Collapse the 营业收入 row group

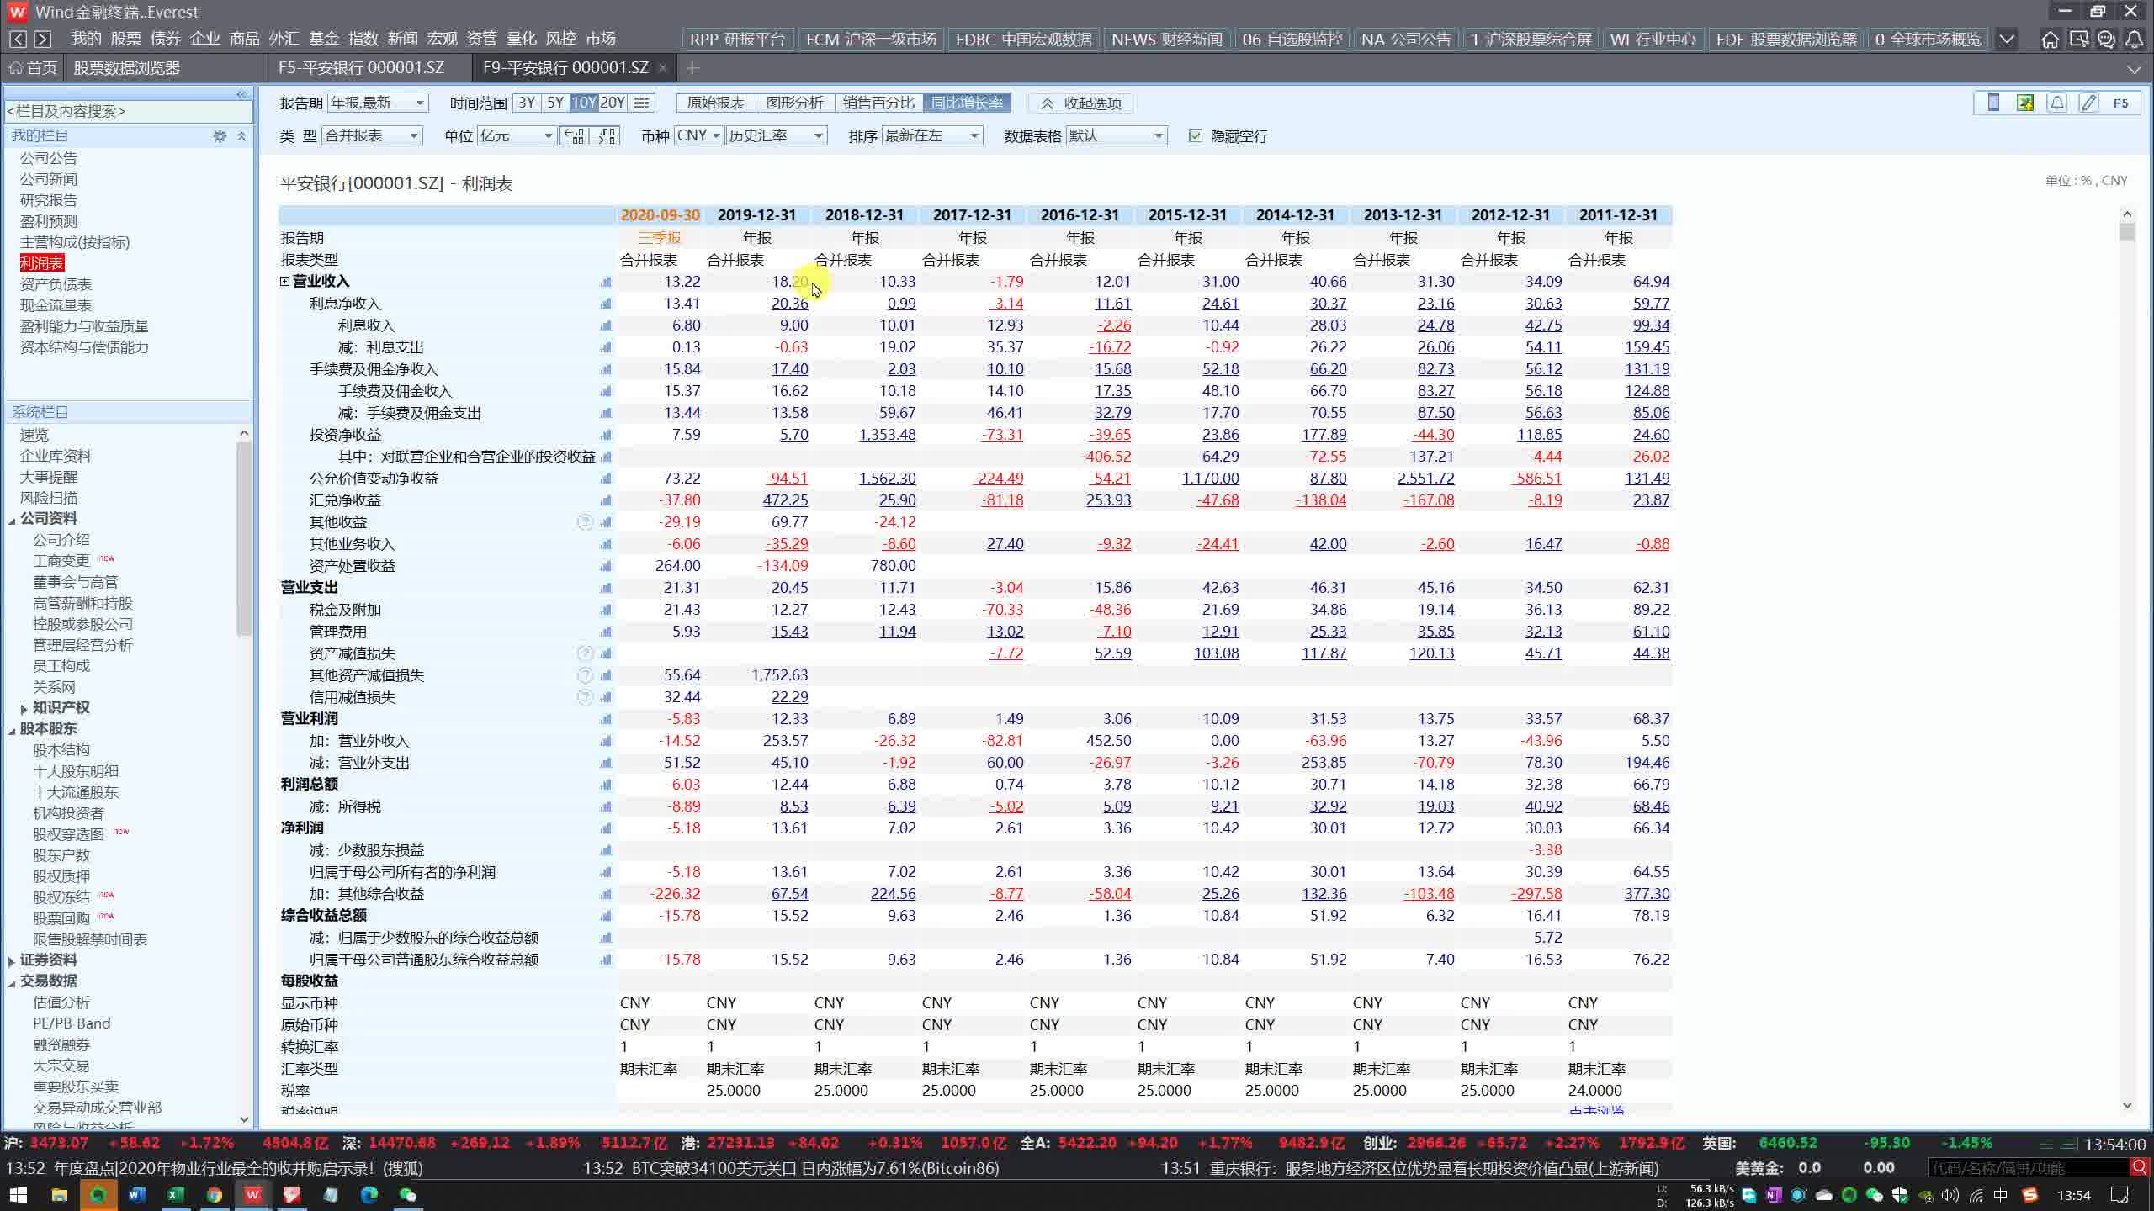(x=284, y=282)
